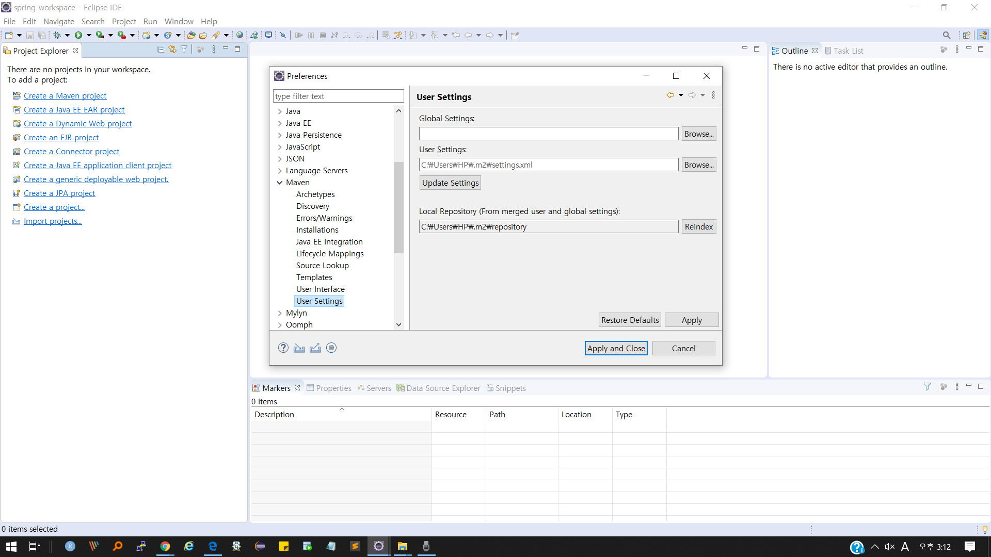The width and height of the screenshot is (991, 557).
Task: Switch to the Data Source Explorer tab
Action: 438,388
